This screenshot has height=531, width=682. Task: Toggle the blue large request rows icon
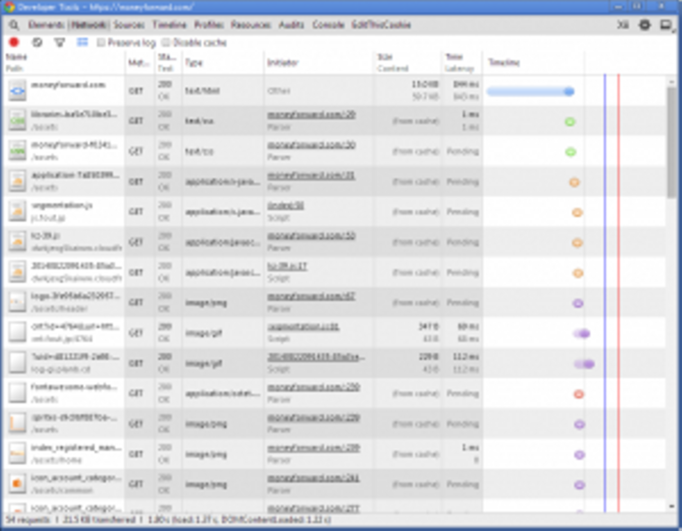tap(82, 43)
